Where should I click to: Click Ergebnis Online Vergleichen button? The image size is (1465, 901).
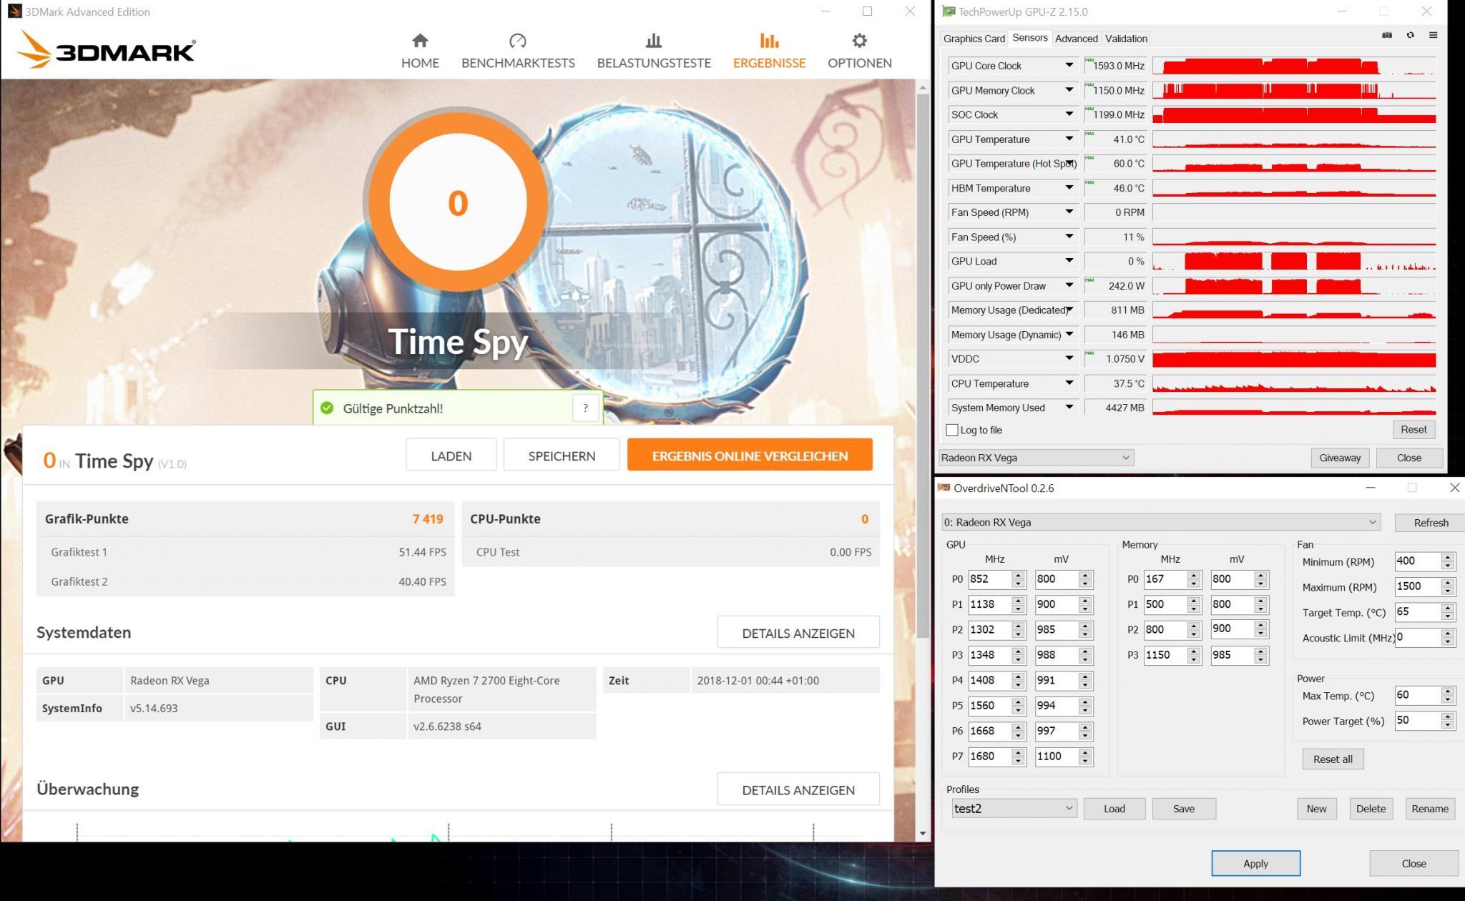click(x=750, y=456)
